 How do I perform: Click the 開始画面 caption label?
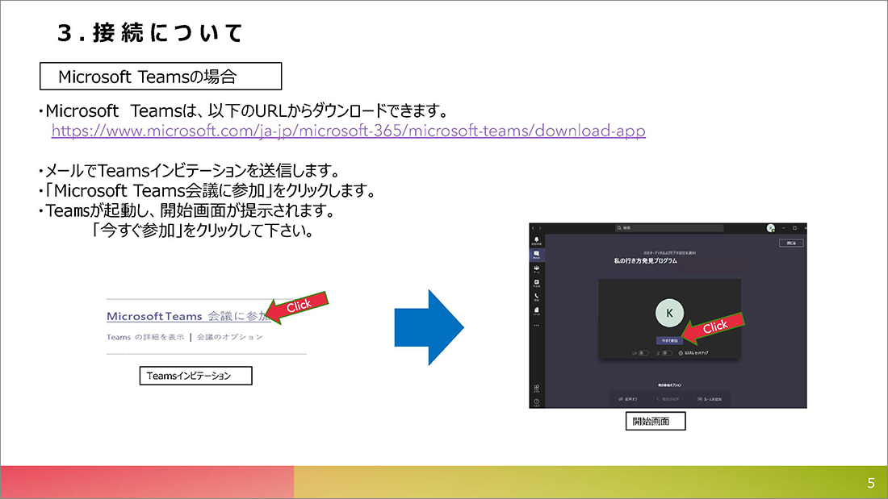coord(656,421)
